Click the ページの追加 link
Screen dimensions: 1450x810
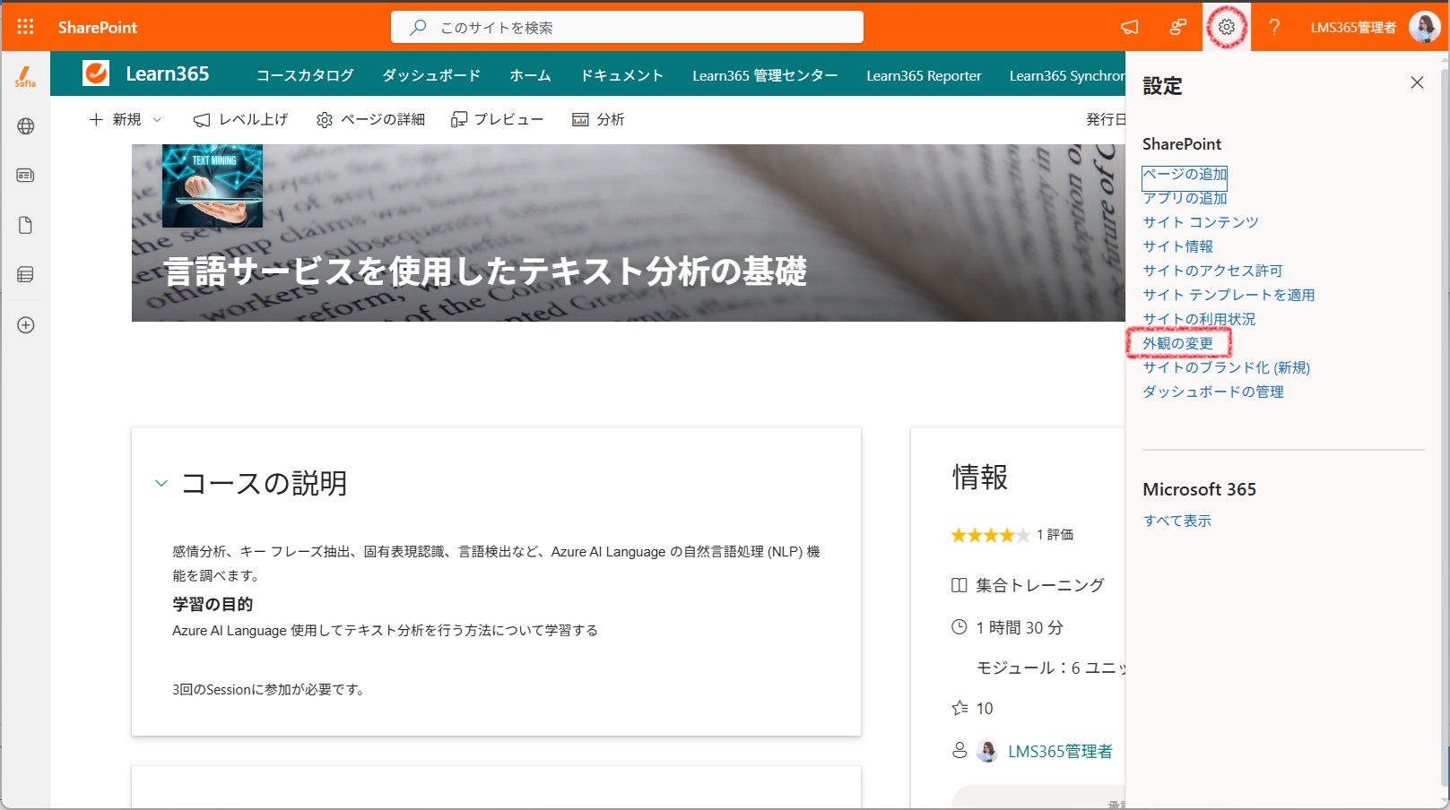point(1185,174)
